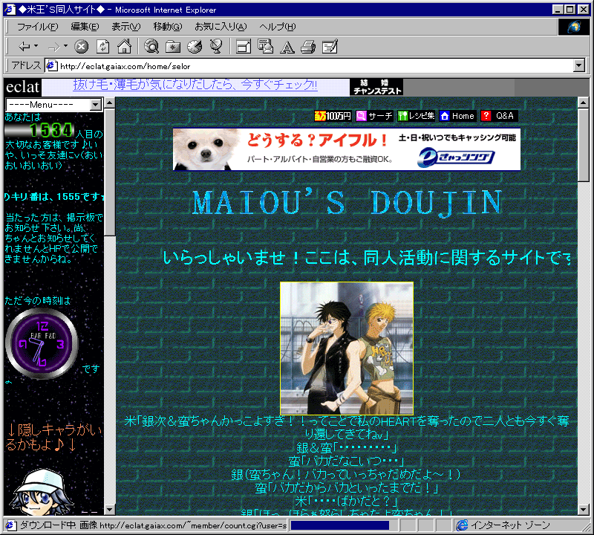This screenshot has width=594, height=535.
Task: Click the capped chibi character image
Action: coord(41,491)
